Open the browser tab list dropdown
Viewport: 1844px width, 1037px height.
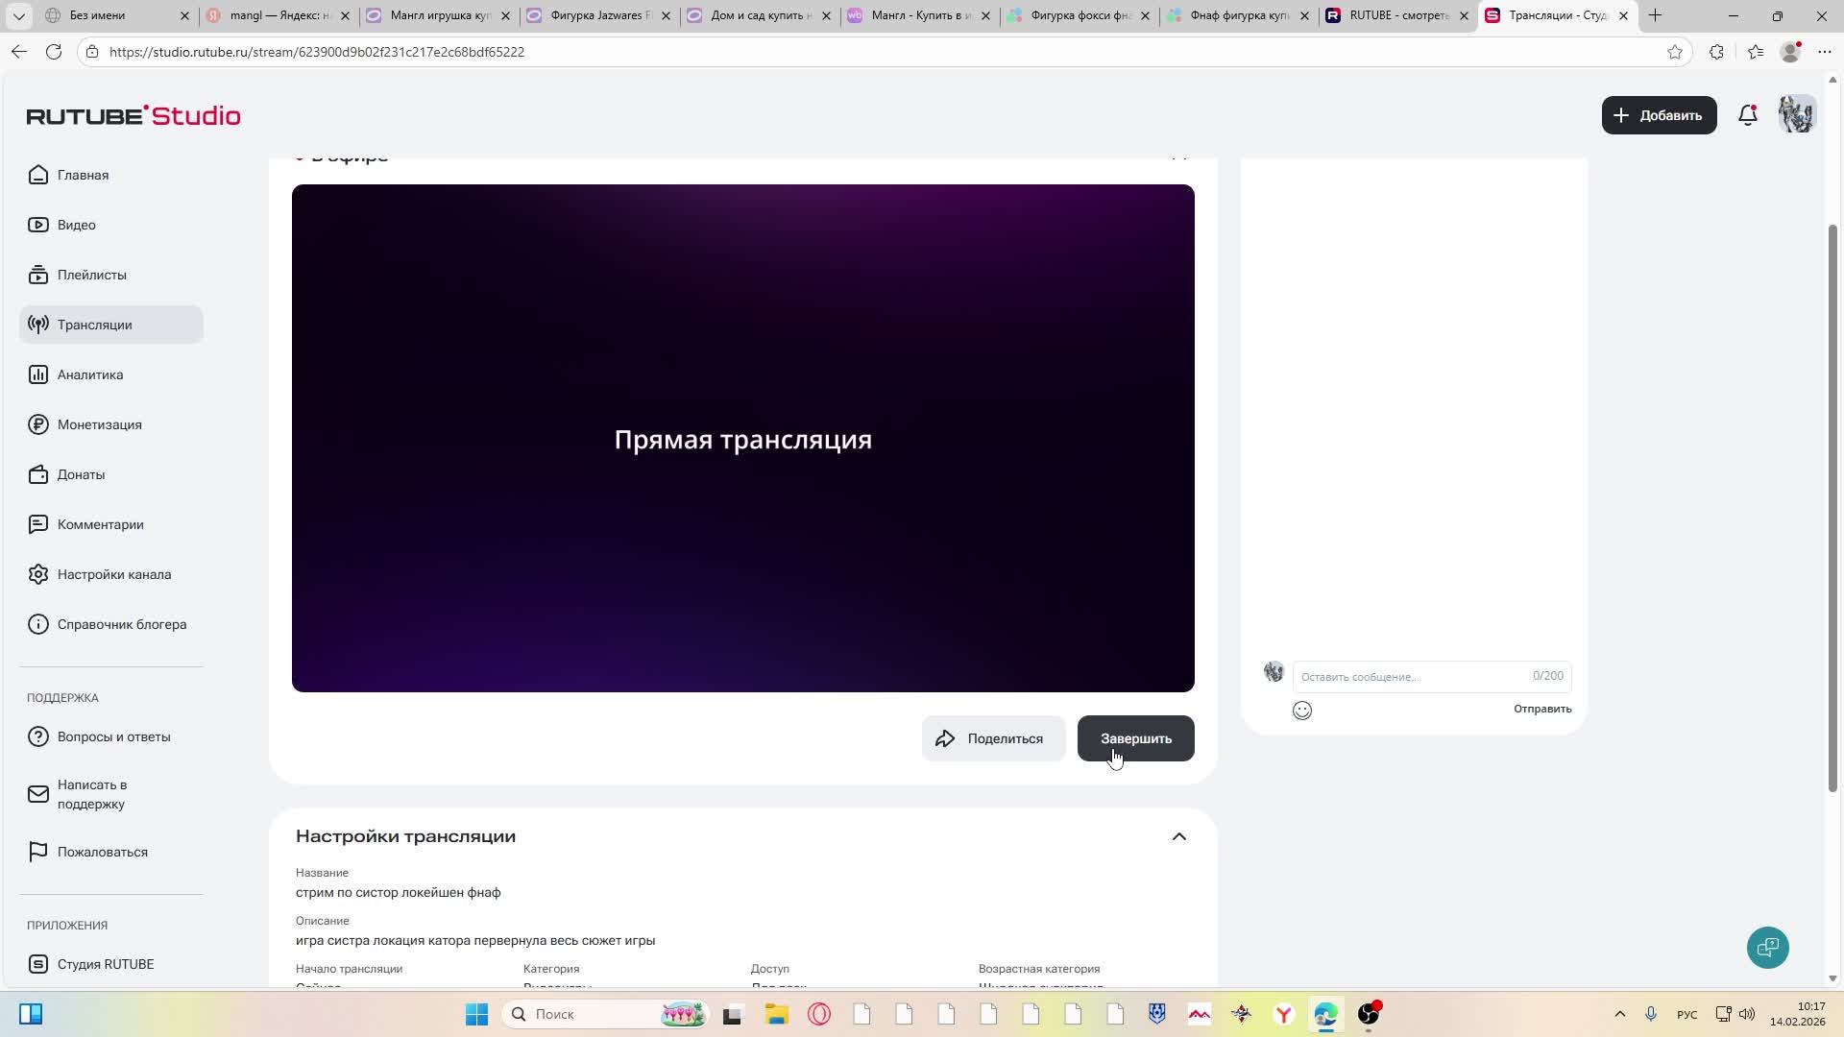click(x=18, y=15)
